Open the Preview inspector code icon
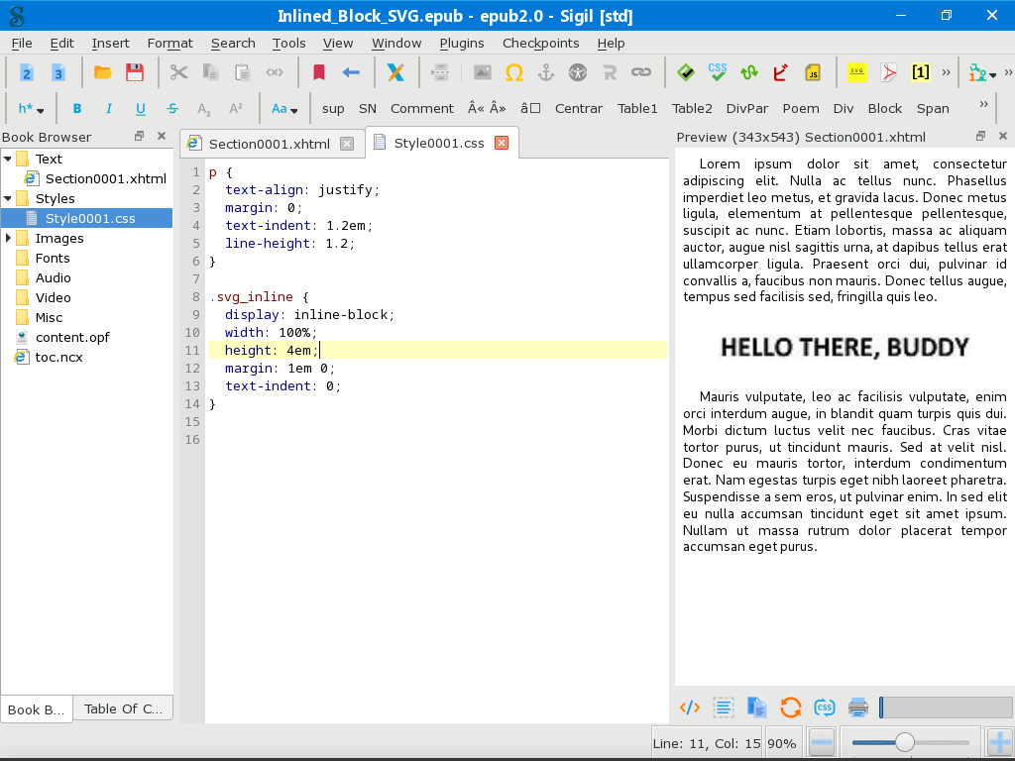Screen dimensions: 1015x761 coord(690,707)
